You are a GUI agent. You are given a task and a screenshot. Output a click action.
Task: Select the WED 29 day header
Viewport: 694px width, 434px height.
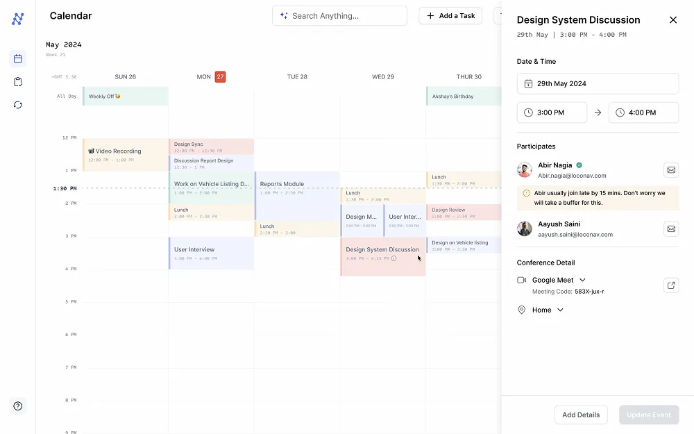point(383,76)
